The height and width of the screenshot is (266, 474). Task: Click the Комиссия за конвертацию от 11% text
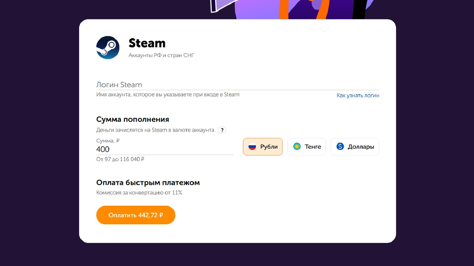(x=139, y=193)
